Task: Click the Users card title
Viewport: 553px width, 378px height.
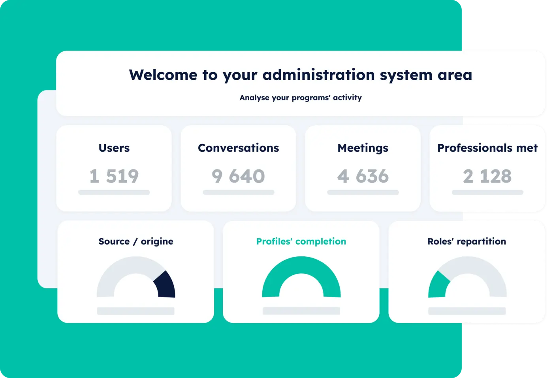Action: pyautogui.click(x=114, y=148)
